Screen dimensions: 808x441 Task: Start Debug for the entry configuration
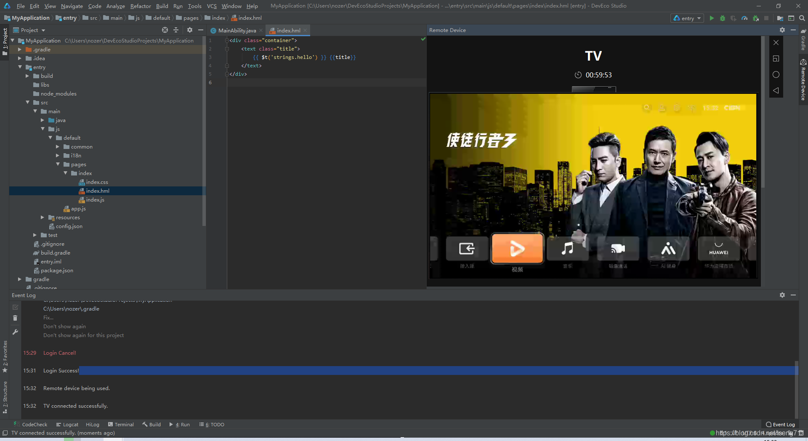point(723,18)
